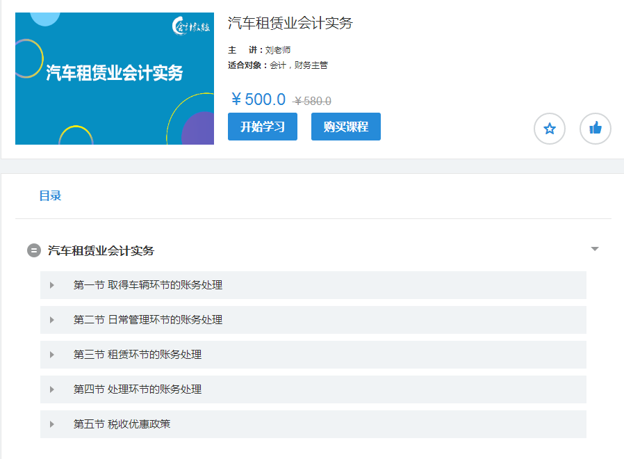Image resolution: width=624 pixels, height=459 pixels.
Task: Expand the arrow for 第四节 处理环节
Action: tap(52, 389)
